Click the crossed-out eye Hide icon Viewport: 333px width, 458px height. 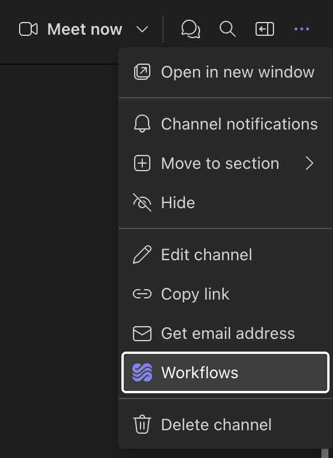[142, 202]
